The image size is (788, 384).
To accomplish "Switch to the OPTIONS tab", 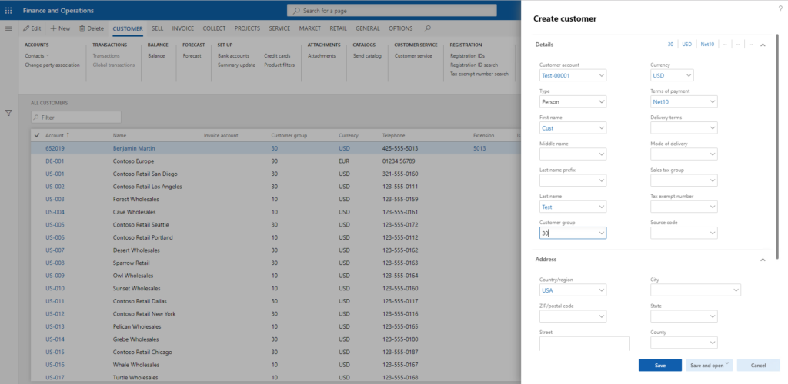I will [x=400, y=28].
